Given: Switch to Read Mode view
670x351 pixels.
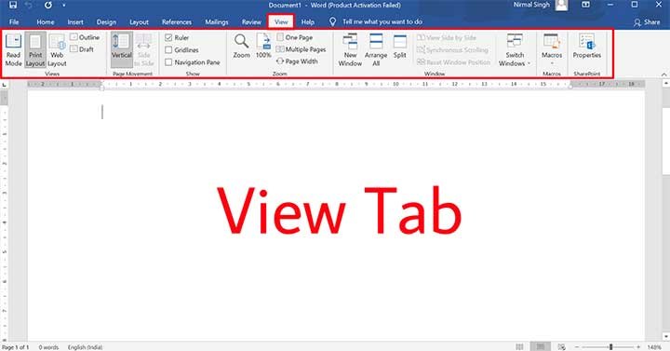Looking at the screenshot, I should (13, 50).
